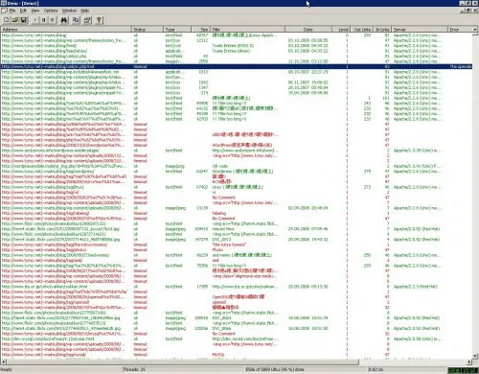Click the binoculars Find icon

[64, 20]
